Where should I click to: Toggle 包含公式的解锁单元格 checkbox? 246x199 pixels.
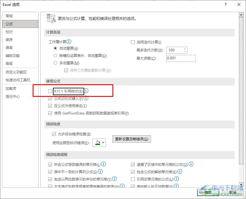(133, 172)
